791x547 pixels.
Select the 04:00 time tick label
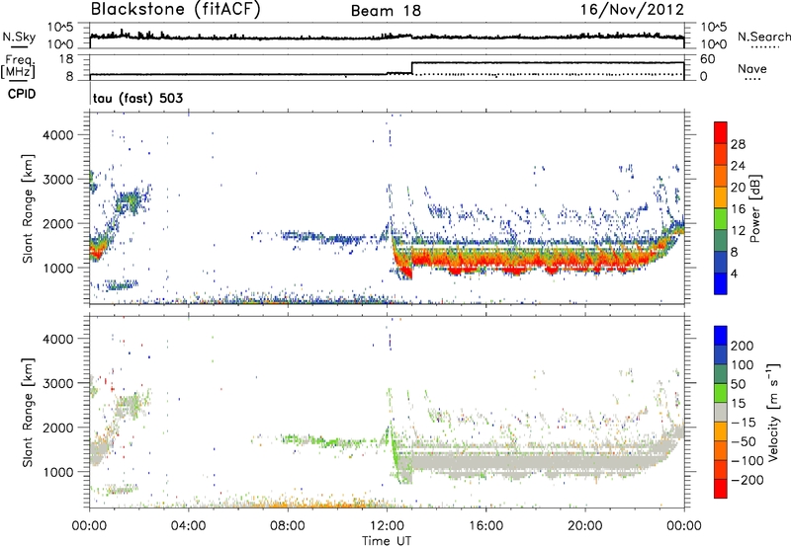point(188,526)
